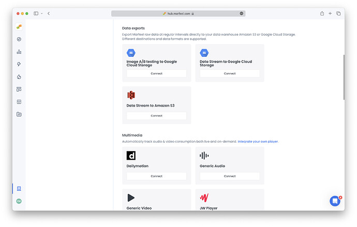Click the 'JW Player' card title

(209, 208)
